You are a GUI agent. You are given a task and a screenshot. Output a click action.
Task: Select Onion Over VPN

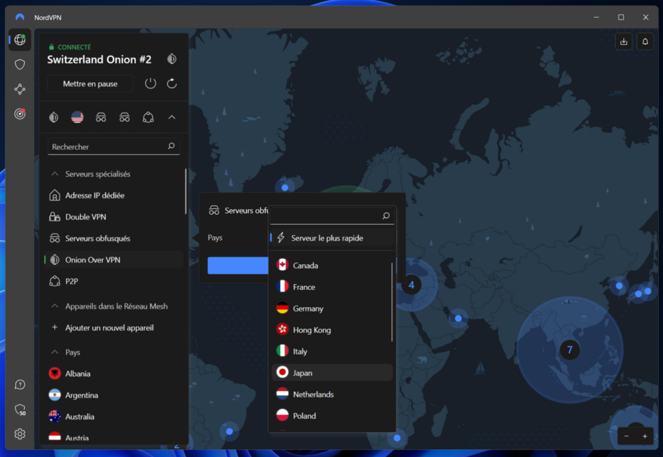pos(114,260)
